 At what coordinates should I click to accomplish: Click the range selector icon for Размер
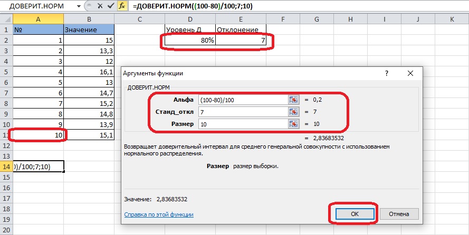(294, 124)
